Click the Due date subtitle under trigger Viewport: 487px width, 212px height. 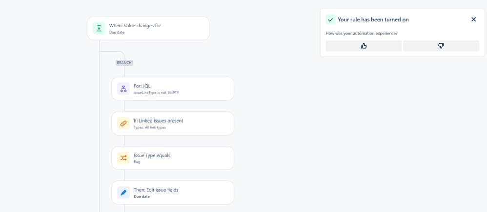click(117, 32)
